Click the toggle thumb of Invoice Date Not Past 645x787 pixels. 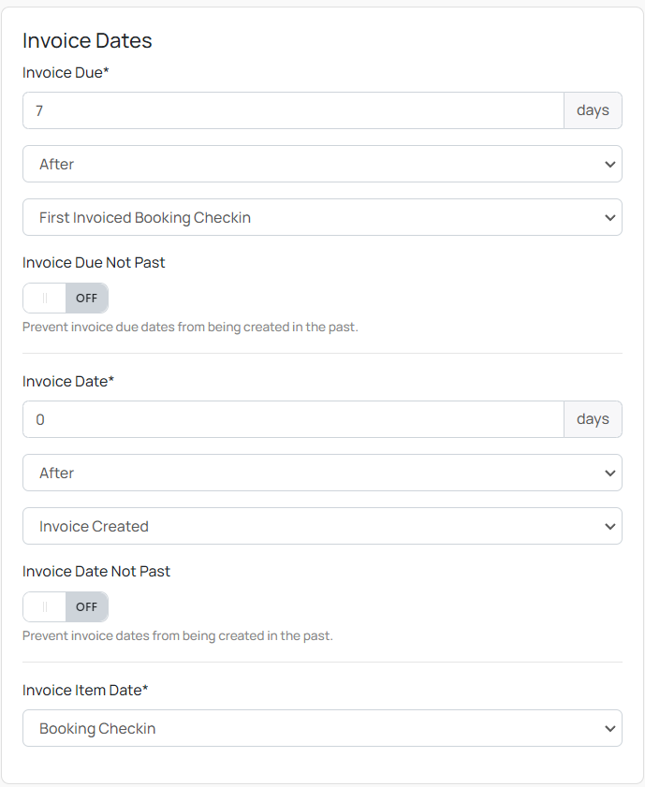(43, 606)
